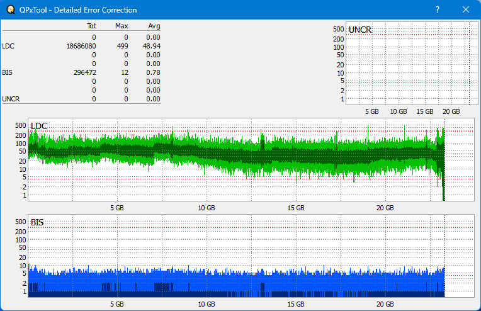Click the BIS total value 296472

(84, 72)
